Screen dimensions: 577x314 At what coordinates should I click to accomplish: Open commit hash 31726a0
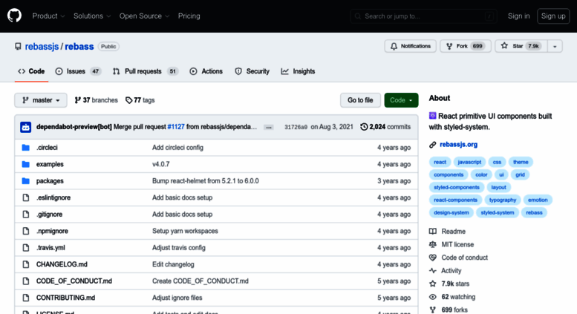296,127
